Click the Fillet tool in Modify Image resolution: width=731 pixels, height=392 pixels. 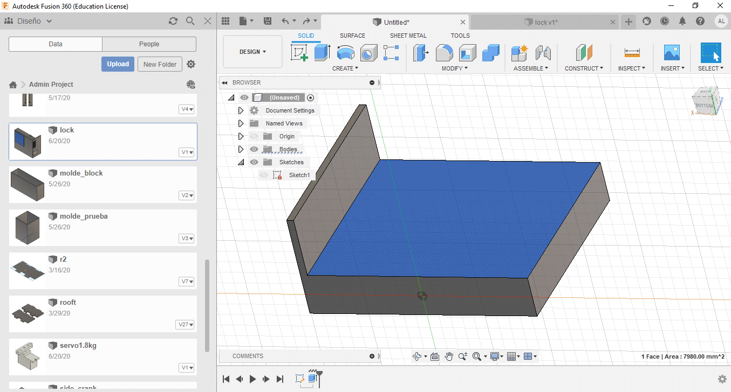pyautogui.click(x=444, y=53)
